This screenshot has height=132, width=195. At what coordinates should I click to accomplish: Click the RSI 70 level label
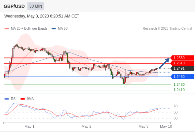click(x=175, y=106)
